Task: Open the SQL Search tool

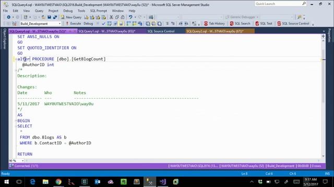Action: point(240,23)
